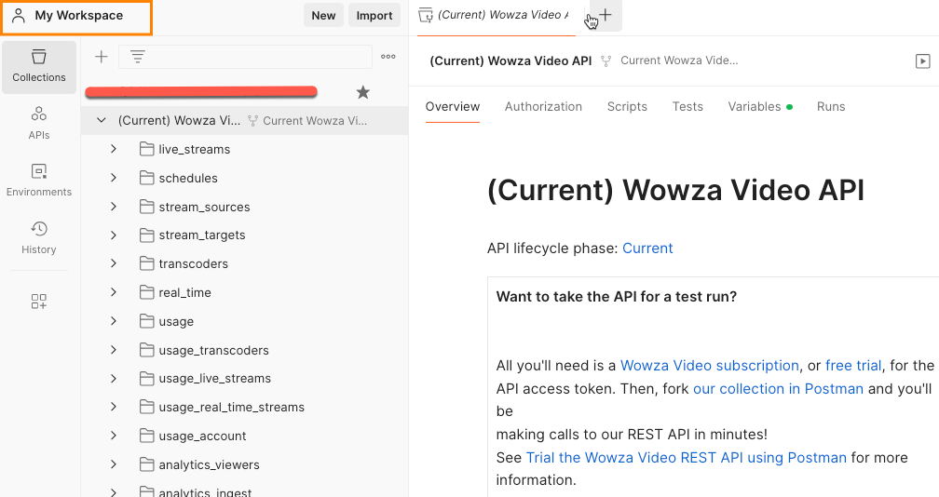Switch to the Authorization tab
939x497 pixels.
tap(543, 107)
